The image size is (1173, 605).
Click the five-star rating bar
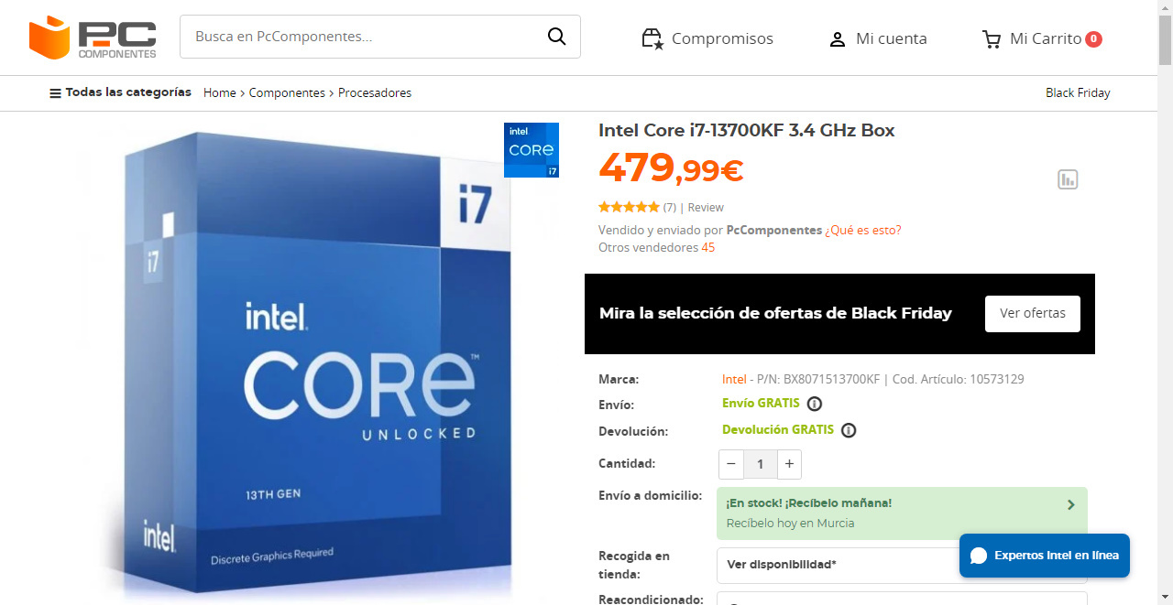[x=629, y=207]
